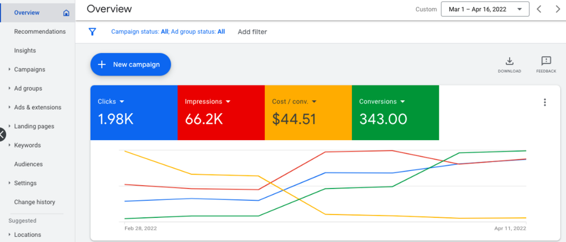Open the Mar 1 – Apr 16, 2022 date dropdown
The height and width of the screenshot is (242, 566).
(485, 10)
